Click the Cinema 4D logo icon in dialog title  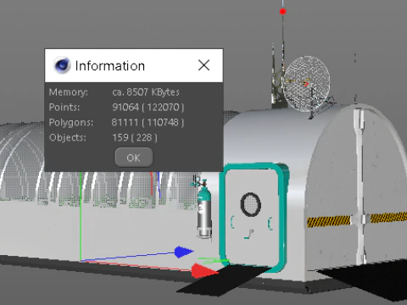coord(62,65)
